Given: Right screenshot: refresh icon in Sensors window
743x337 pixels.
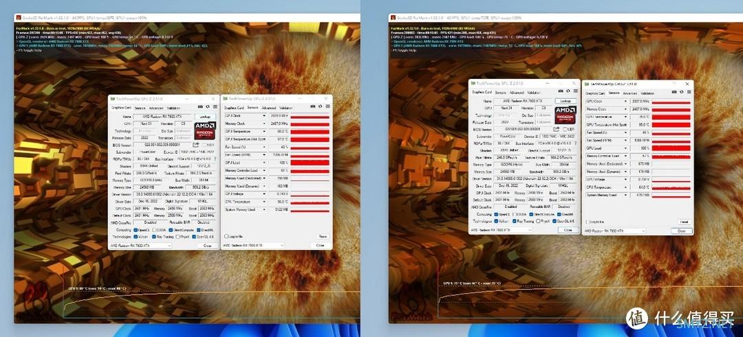Looking at the screenshot, I should (681, 92).
